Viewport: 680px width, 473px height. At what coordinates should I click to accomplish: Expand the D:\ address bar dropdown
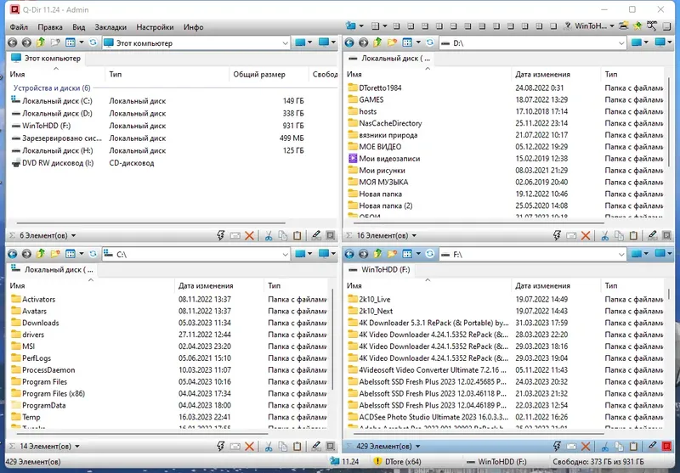click(x=621, y=42)
